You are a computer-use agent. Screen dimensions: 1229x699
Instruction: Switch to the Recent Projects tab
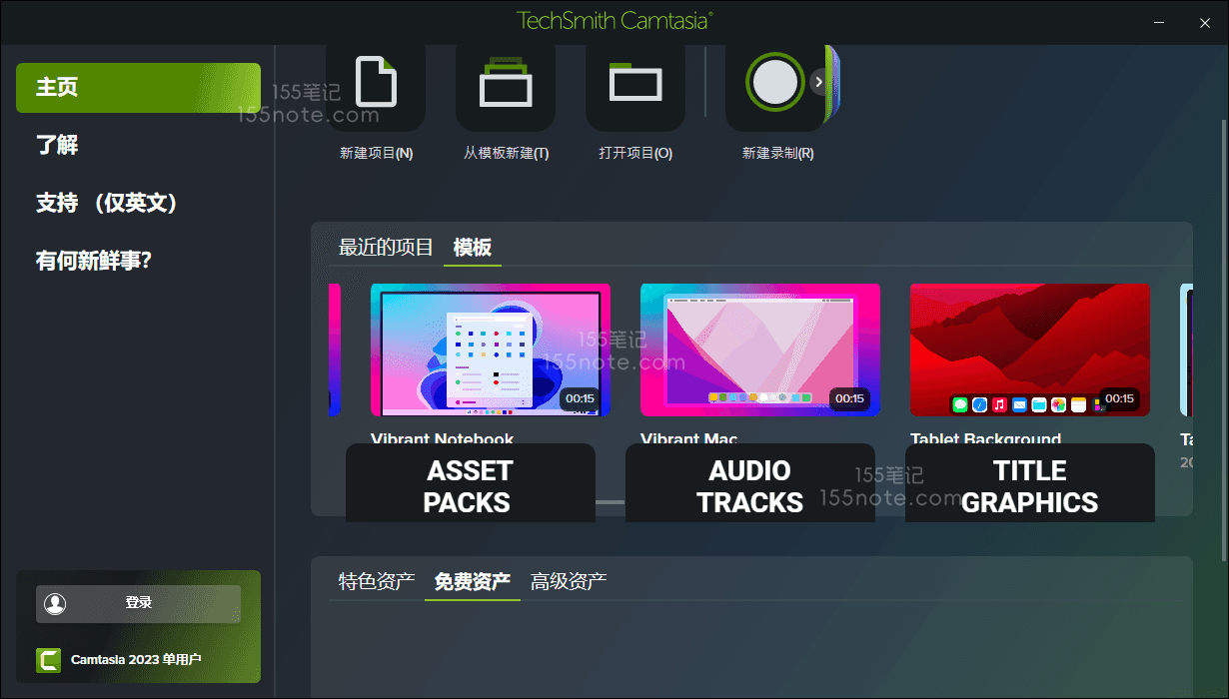(x=386, y=248)
